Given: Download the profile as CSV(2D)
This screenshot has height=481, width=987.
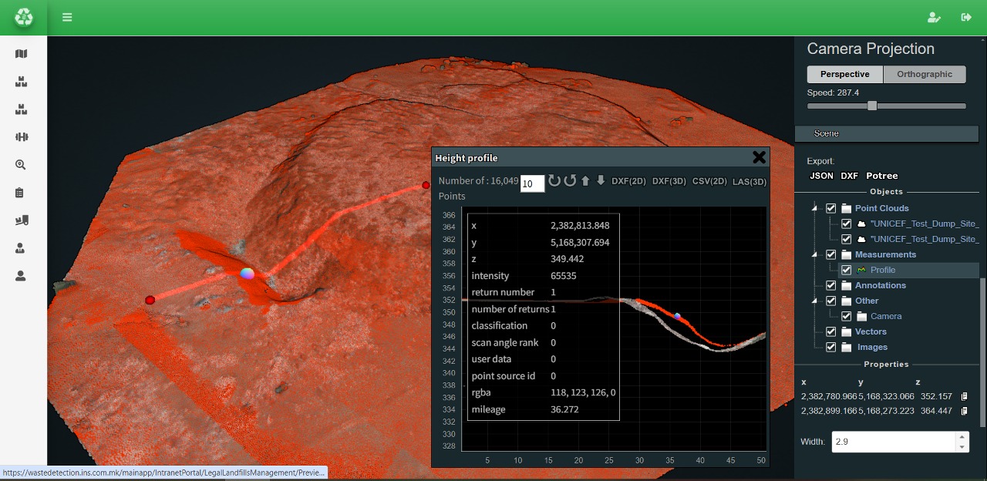Looking at the screenshot, I should pos(709,181).
